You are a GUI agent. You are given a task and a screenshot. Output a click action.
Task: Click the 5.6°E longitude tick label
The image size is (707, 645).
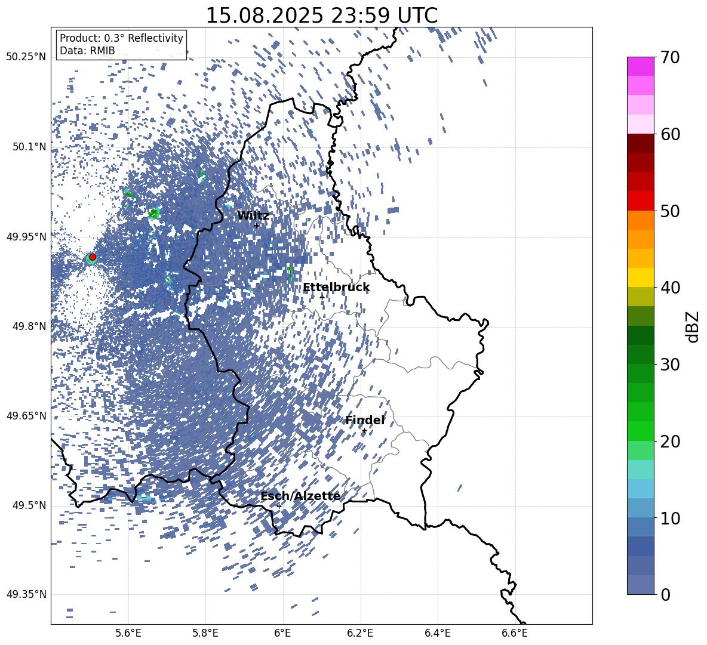point(128,633)
